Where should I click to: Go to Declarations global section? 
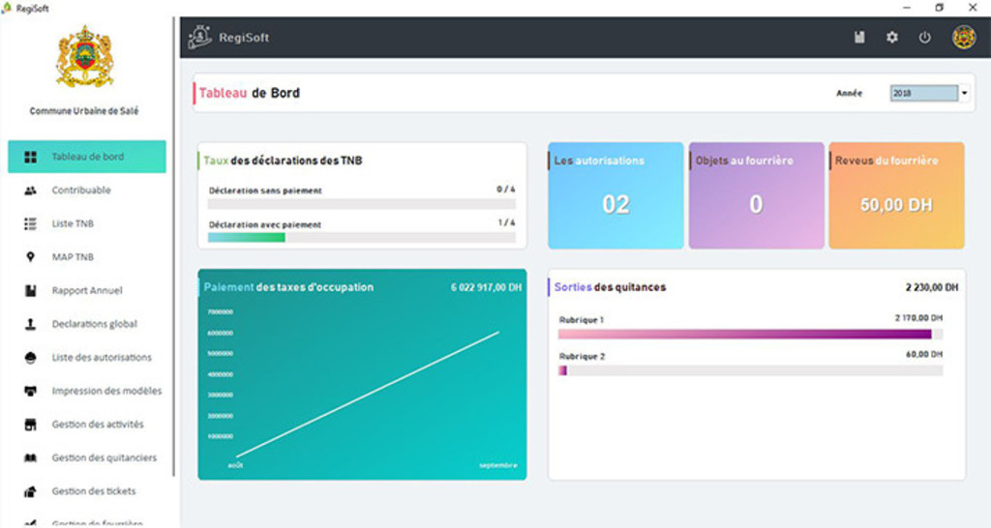94,324
